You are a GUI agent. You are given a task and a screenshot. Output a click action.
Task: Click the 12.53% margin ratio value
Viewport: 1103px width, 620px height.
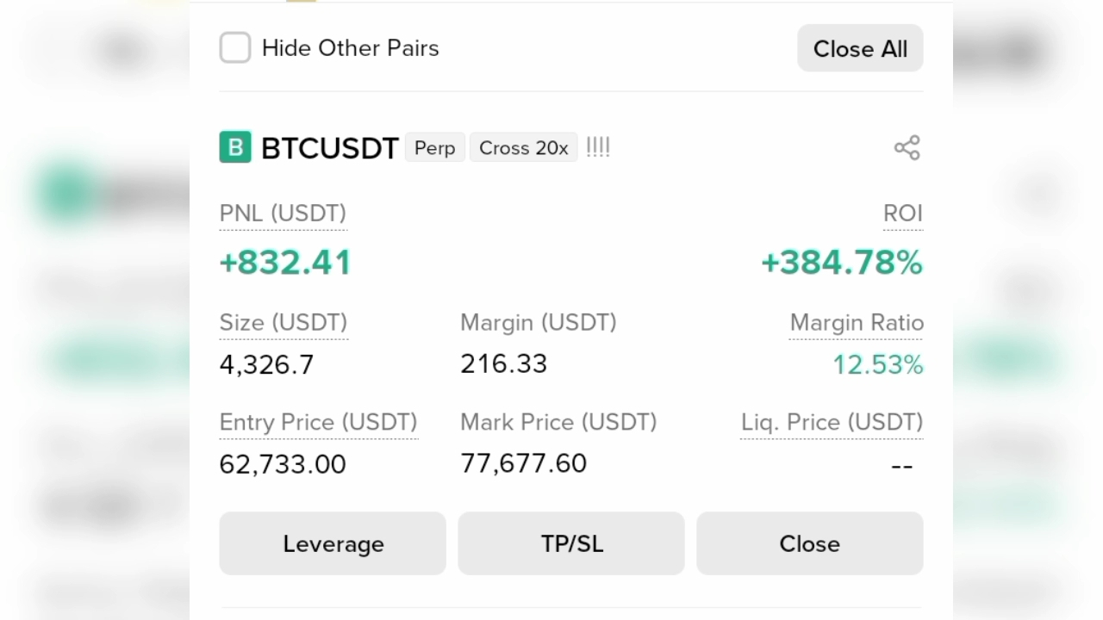(878, 365)
